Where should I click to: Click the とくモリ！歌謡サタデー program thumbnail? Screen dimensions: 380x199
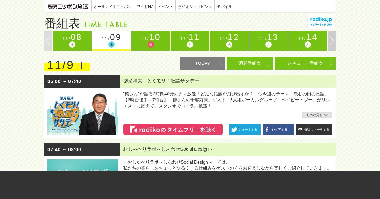[83, 113]
